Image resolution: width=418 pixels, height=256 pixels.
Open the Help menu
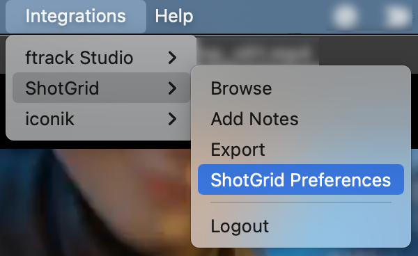point(174,16)
